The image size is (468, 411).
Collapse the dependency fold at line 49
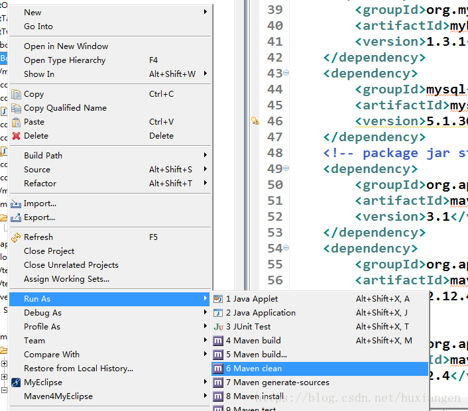coord(286,168)
